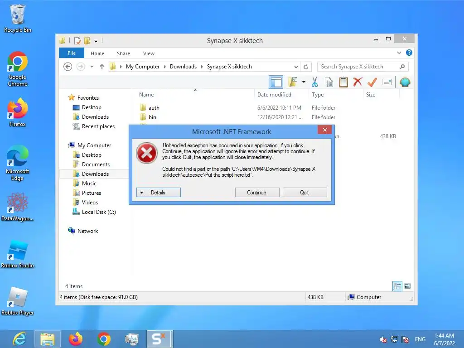Click the DataWagon desktop shortcut
The width and height of the screenshot is (464, 348).
point(18,207)
